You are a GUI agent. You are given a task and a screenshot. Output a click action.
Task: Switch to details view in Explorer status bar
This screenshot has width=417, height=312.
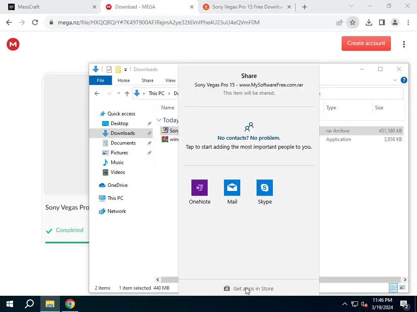click(x=393, y=288)
